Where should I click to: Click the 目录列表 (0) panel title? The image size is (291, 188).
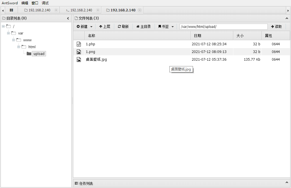(x=16, y=18)
